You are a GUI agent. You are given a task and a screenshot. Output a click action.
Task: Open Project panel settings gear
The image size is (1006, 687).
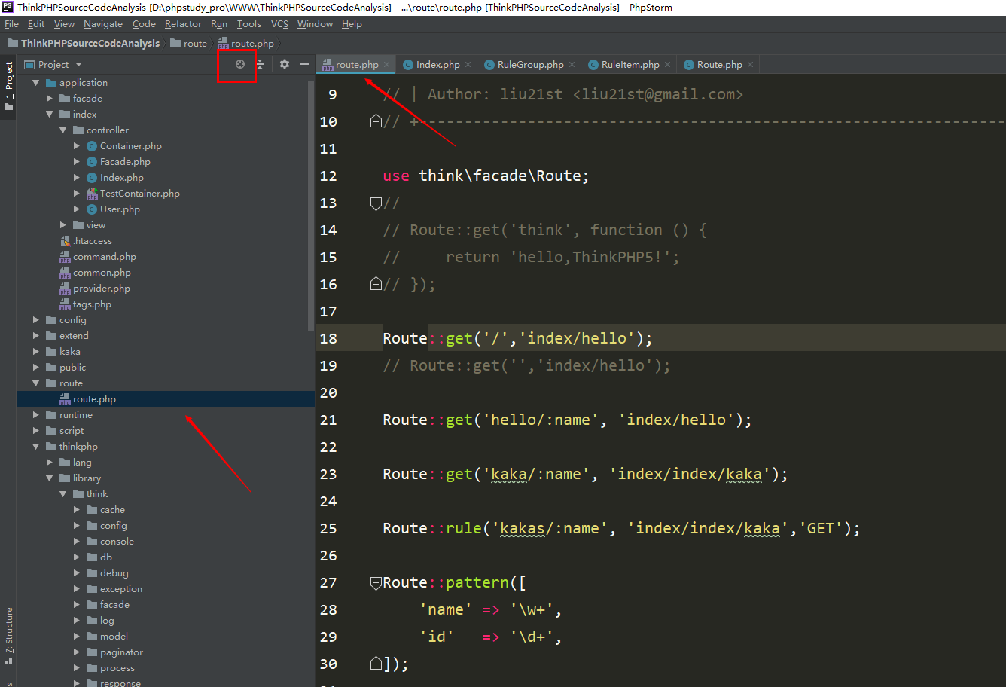coord(284,65)
